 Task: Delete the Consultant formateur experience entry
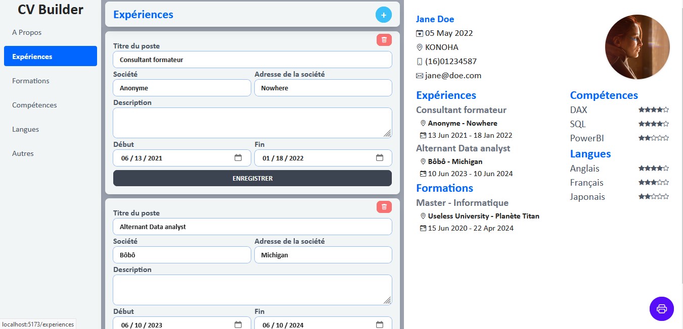pyautogui.click(x=384, y=40)
